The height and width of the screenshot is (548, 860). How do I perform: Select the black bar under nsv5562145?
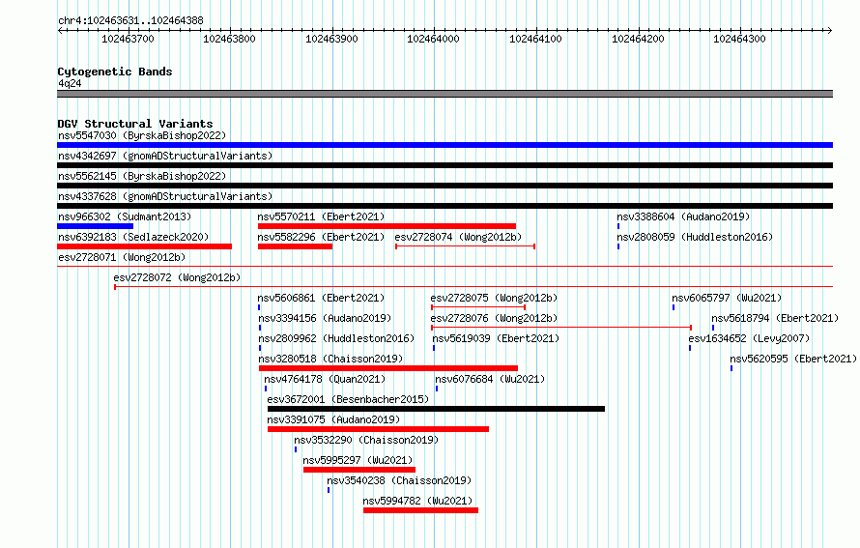[444, 186]
